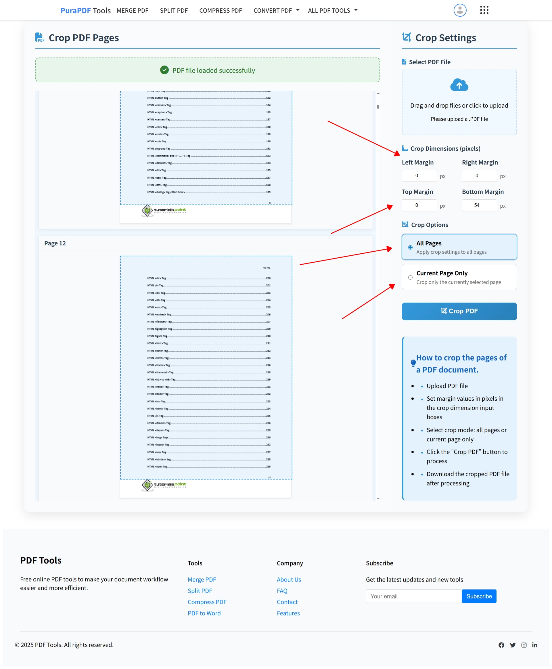This screenshot has width=552, height=669.
Task: Open the SPLIT PDF menu item
Action: coord(174,10)
